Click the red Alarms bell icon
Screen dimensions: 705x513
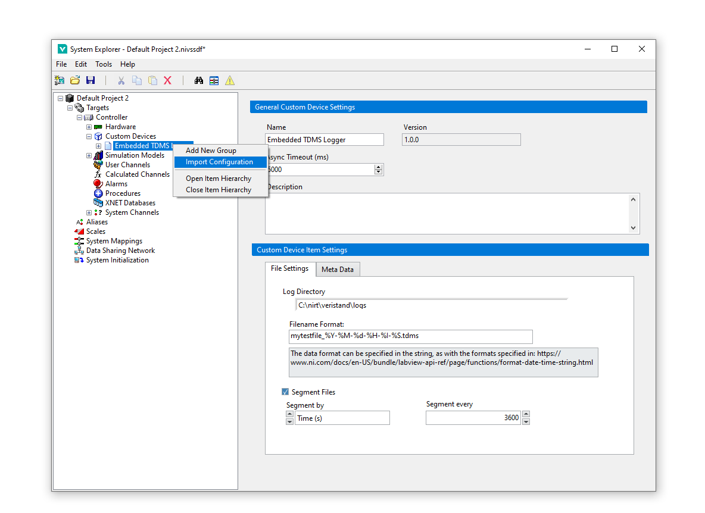(98, 184)
